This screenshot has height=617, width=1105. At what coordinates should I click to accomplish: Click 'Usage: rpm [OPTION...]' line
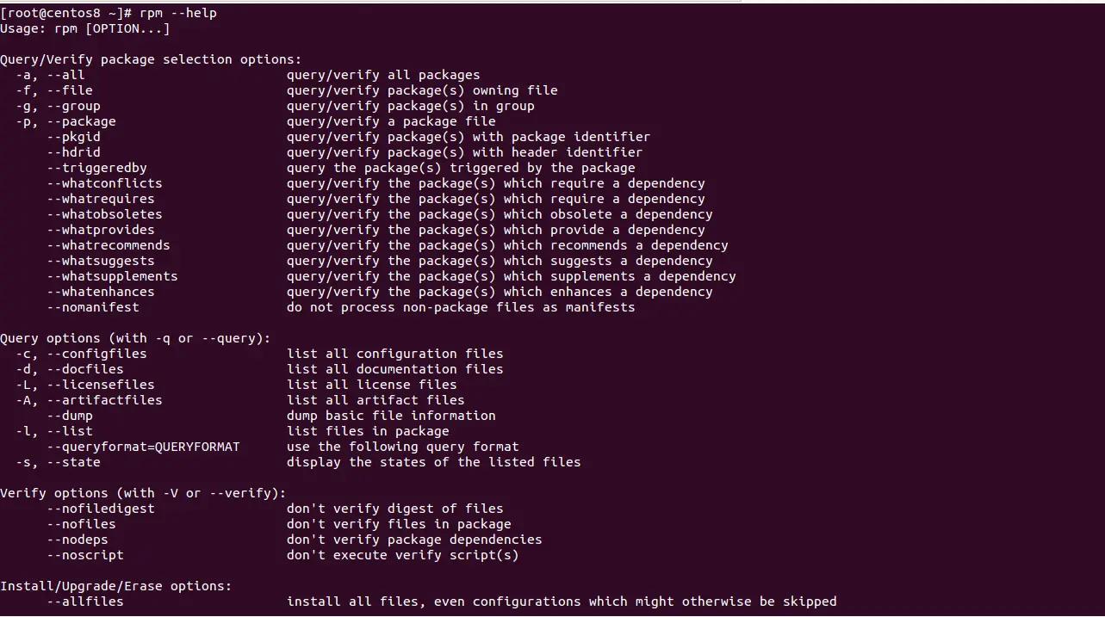[x=85, y=28]
